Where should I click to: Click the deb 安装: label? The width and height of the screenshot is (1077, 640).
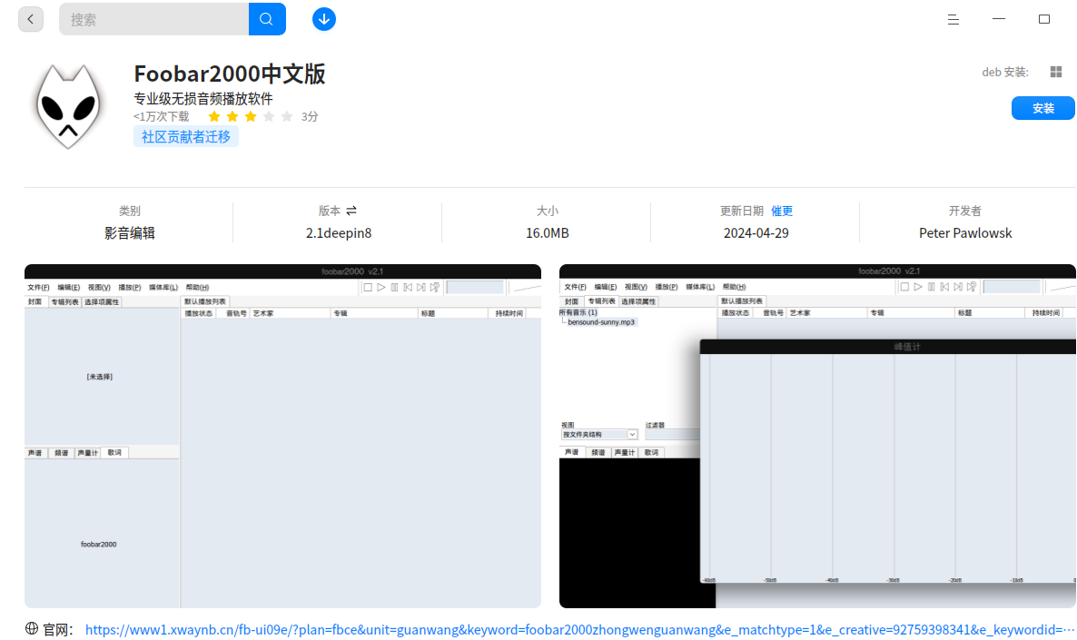[x=1005, y=72]
